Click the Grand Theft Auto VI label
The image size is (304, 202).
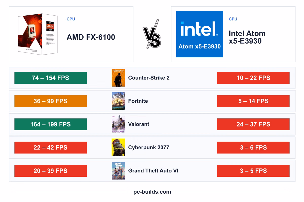(153, 171)
